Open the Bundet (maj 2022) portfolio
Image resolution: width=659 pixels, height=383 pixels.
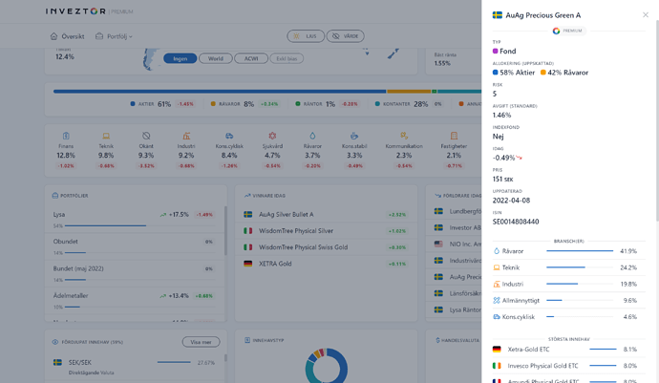tap(134, 273)
